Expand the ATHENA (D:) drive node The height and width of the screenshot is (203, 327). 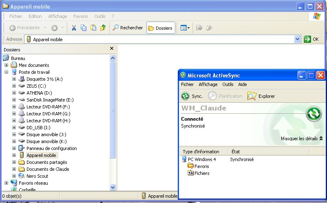pyautogui.click(x=14, y=93)
